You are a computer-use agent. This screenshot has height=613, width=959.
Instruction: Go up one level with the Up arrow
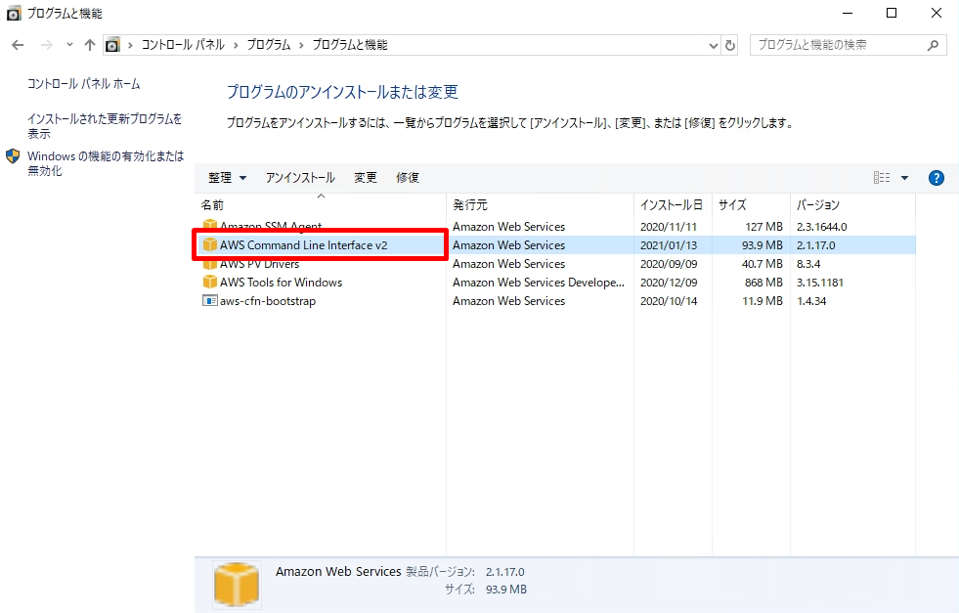pos(90,45)
